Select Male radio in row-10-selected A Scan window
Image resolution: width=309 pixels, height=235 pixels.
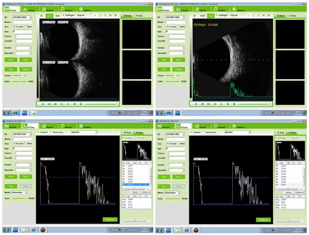(26, 144)
